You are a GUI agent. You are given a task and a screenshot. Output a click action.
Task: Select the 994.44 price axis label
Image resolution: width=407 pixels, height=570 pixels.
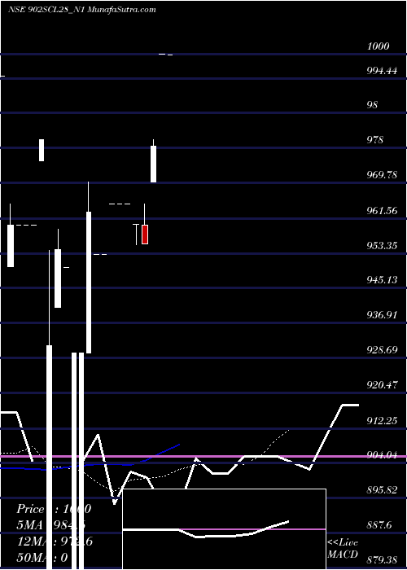382,71
